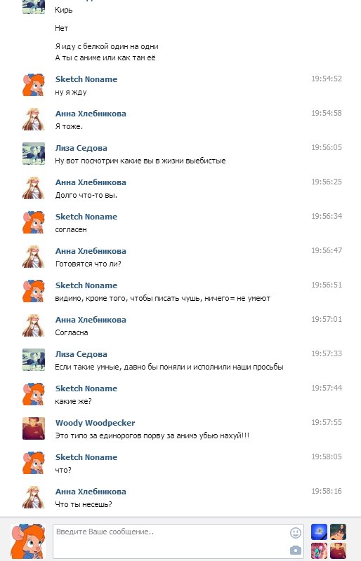This screenshot has width=361, height=561.
Task: Open Лиза Седова's name link at 19:56:05
Action: tap(81, 148)
